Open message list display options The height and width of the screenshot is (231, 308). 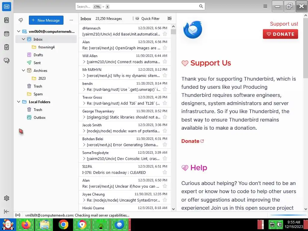(170, 18)
